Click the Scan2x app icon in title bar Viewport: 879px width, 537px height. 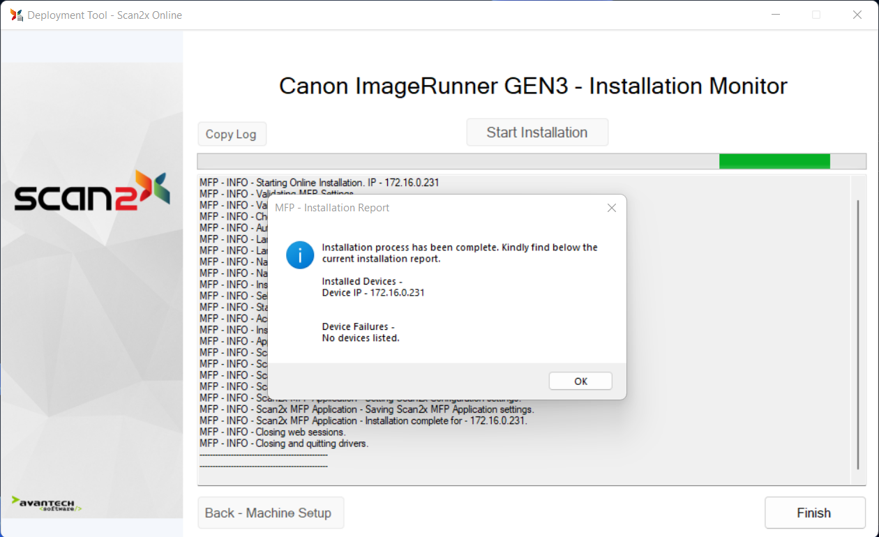point(16,15)
